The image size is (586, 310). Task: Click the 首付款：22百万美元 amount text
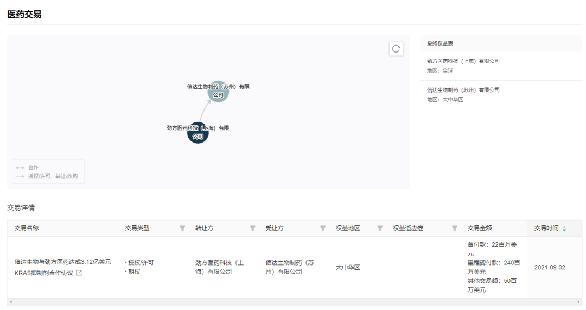click(492, 249)
